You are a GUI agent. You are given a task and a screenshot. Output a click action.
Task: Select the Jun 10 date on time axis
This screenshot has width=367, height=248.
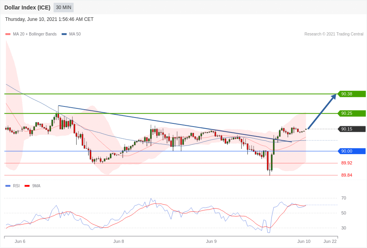[304, 241]
